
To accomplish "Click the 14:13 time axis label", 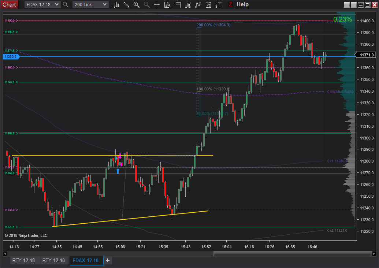I will click(x=14, y=247).
